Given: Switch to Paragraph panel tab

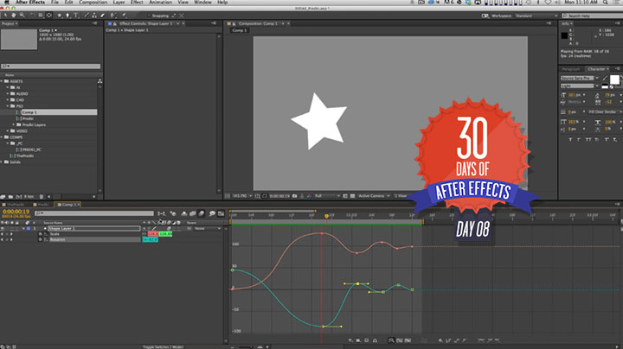Looking at the screenshot, I should point(570,69).
